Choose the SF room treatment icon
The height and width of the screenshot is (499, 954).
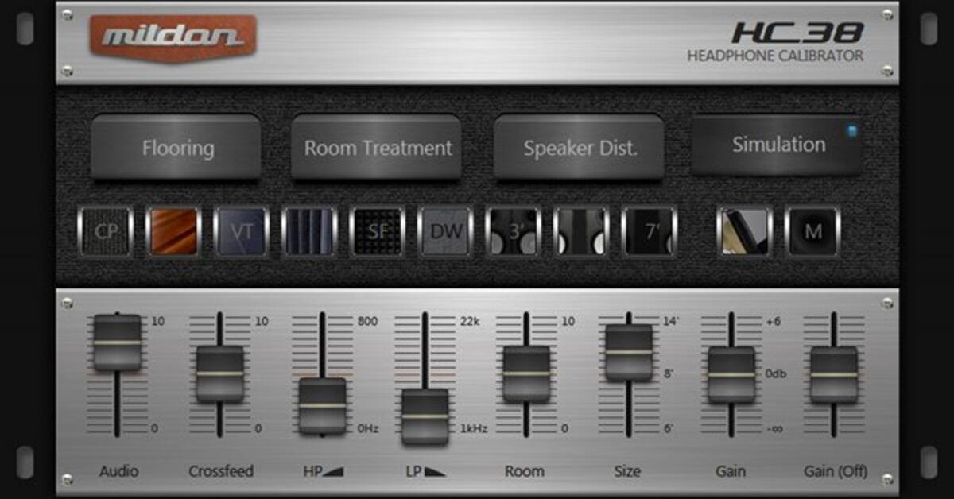click(x=377, y=231)
